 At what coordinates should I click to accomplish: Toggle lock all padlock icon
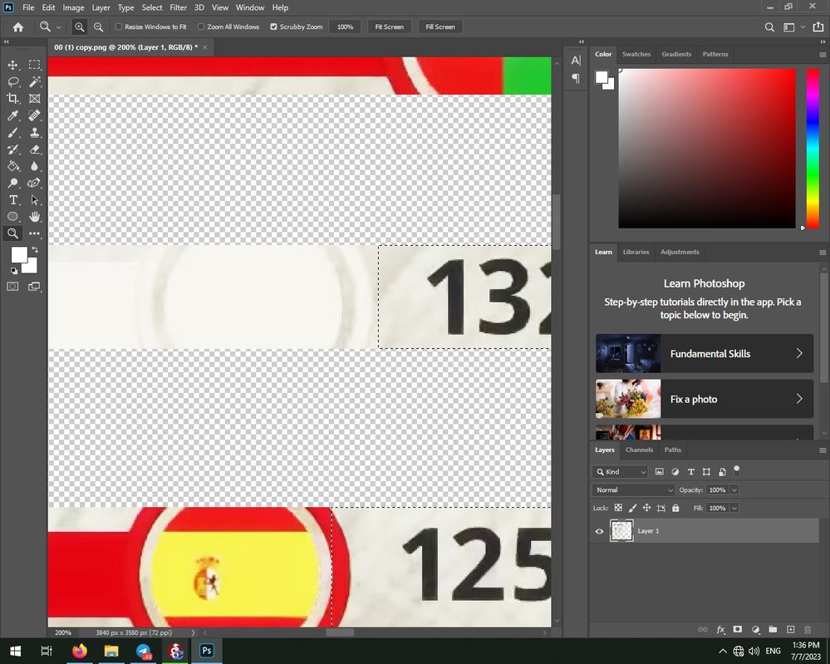675,508
